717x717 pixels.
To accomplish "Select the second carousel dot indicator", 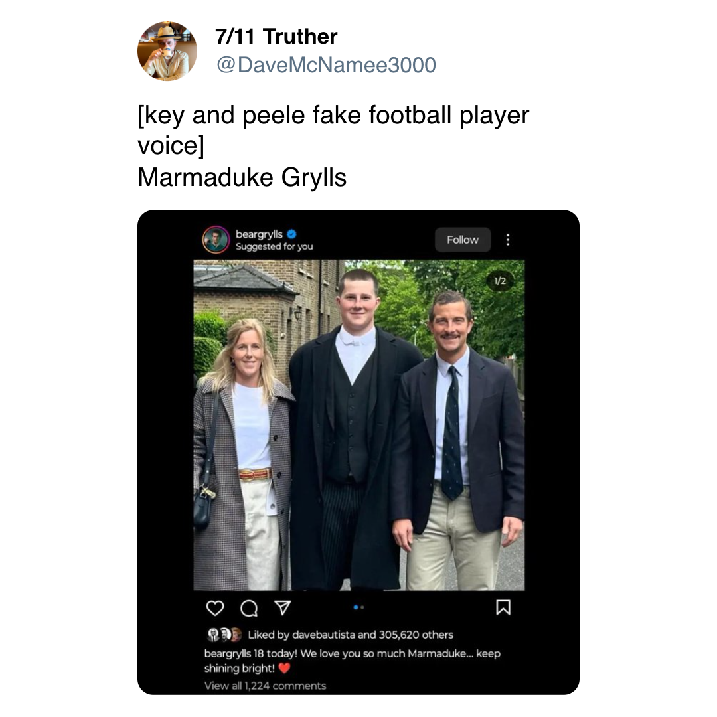I will pos(362,607).
